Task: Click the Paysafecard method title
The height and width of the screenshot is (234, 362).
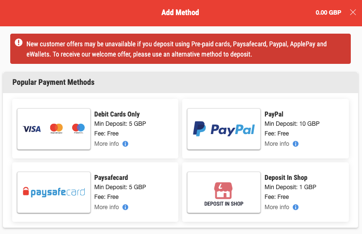Action: (x=111, y=177)
